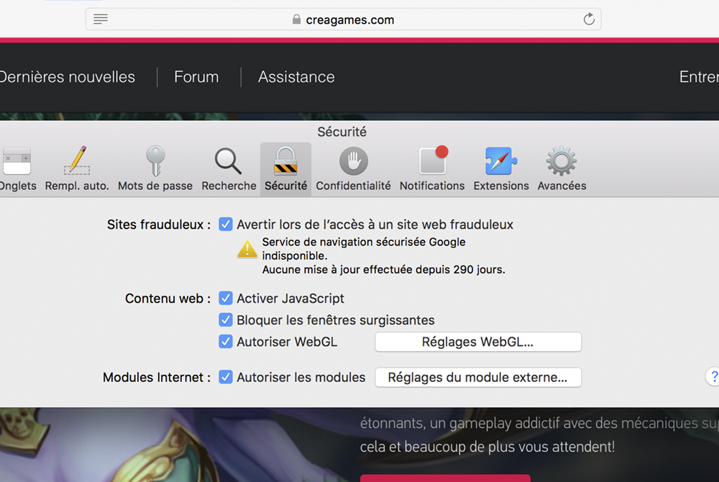719x482 pixels.
Task: Click the Safari reload page icon
Action: (589, 19)
